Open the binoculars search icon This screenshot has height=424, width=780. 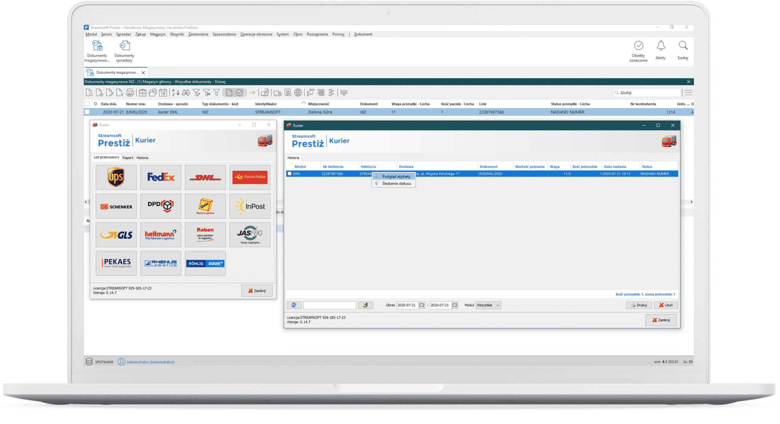click(x=186, y=92)
